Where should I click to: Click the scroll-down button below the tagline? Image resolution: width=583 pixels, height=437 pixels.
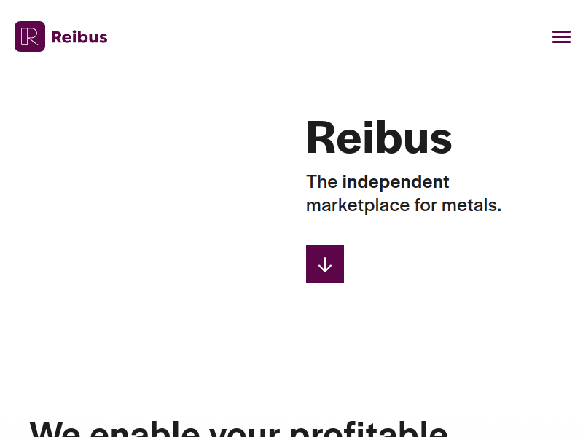[325, 264]
